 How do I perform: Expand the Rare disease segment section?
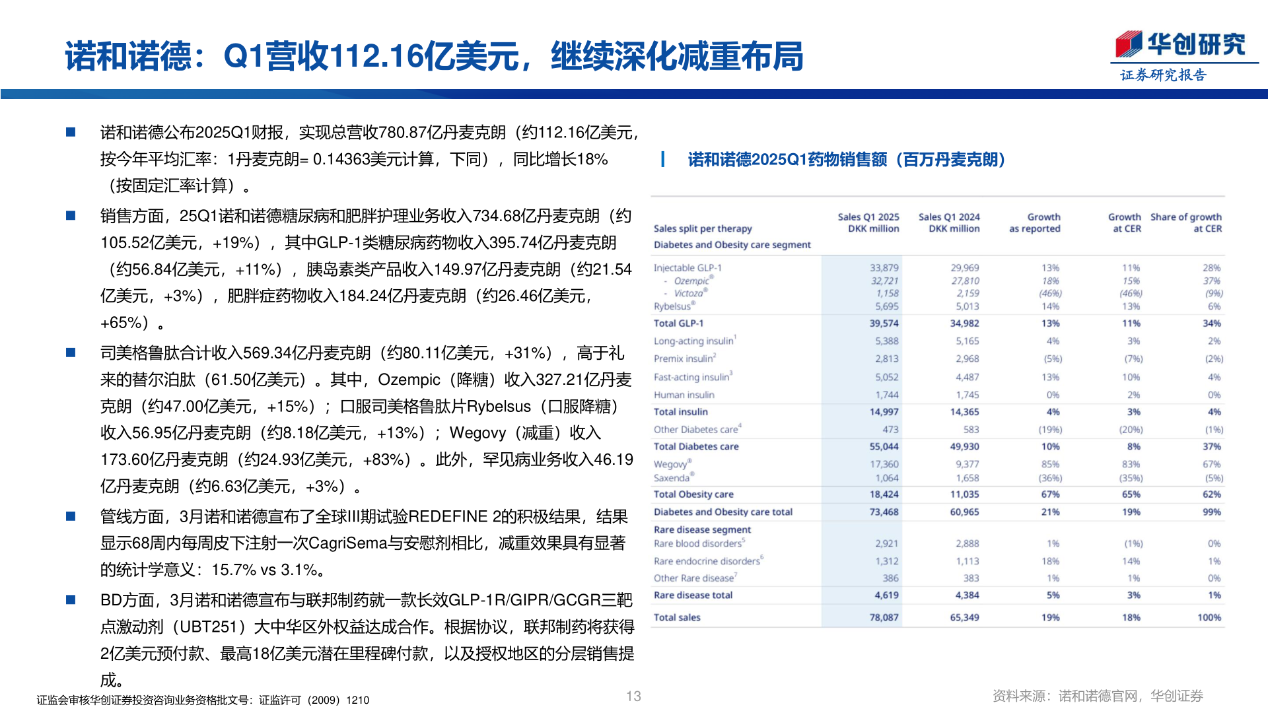click(x=702, y=529)
